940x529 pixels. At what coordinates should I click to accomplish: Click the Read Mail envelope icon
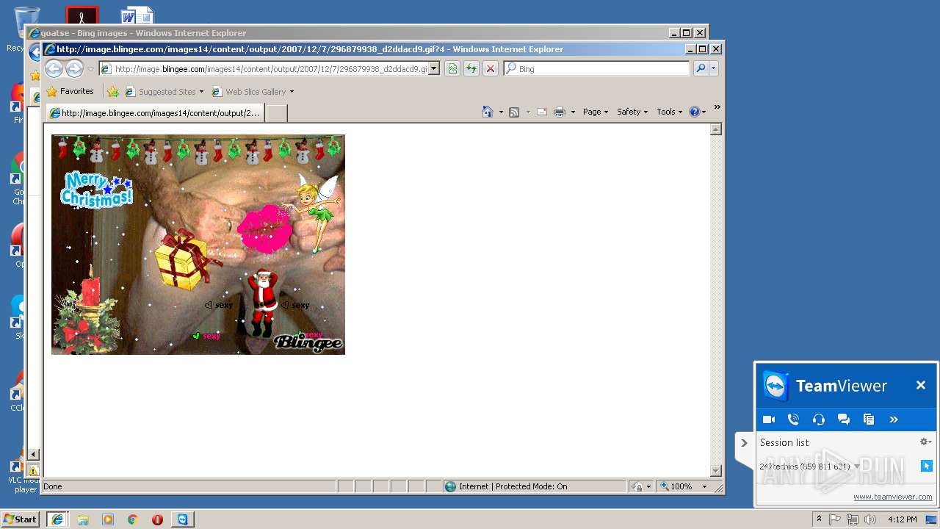[541, 112]
